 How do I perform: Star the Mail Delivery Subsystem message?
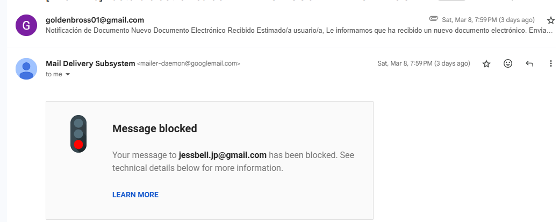(486, 64)
